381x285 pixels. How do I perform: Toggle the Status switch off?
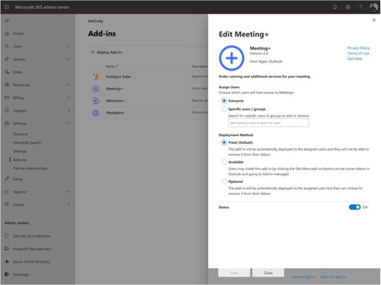pyautogui.click(x=355, y=207)
